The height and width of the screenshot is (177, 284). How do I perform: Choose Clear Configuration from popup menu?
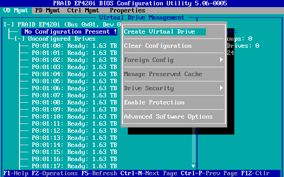click(158, 46)
